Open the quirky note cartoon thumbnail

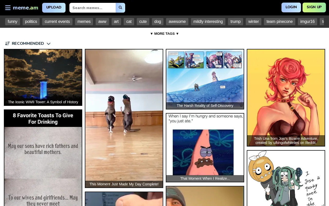[286, 178]
